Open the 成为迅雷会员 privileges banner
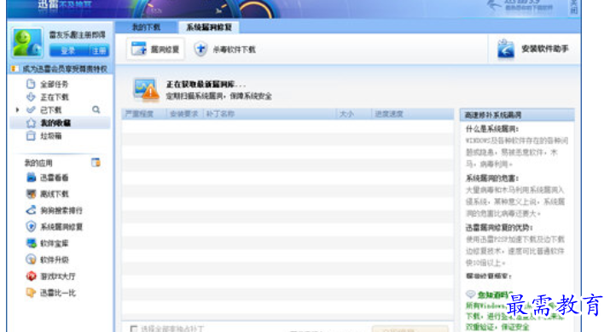The width and height of the screenshot is (610, 332). tap(61, 69)
